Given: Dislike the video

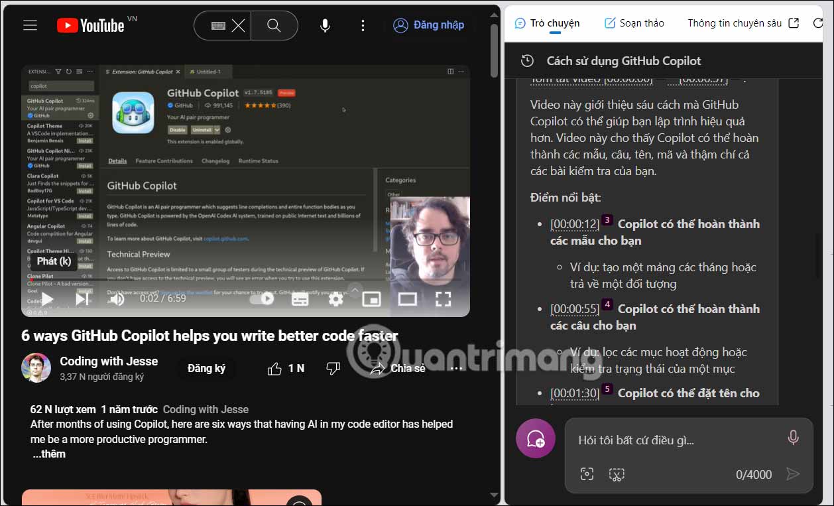Looking at the screenshot, I should pyautogui.click(x=333, y=368).
